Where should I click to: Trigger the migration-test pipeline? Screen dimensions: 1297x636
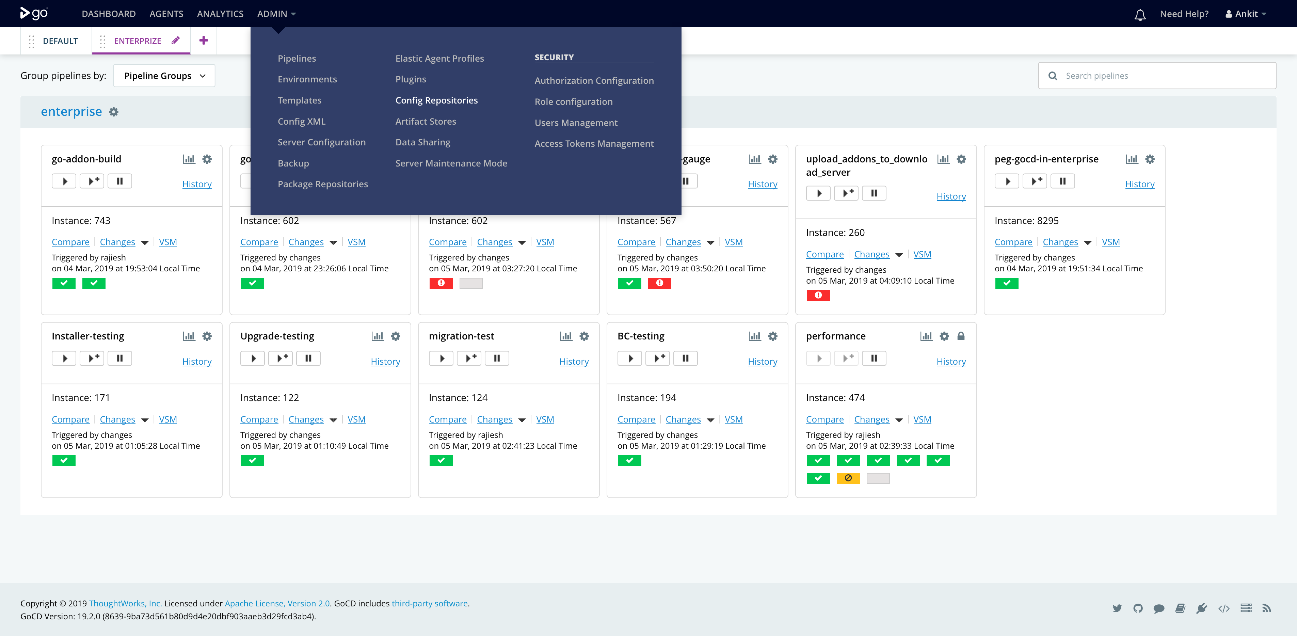tap(441, 359)
